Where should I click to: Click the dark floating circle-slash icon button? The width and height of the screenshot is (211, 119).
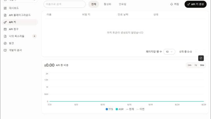coord(201,58)
